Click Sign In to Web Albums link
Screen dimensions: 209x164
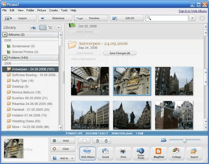(x=193, y=11)
